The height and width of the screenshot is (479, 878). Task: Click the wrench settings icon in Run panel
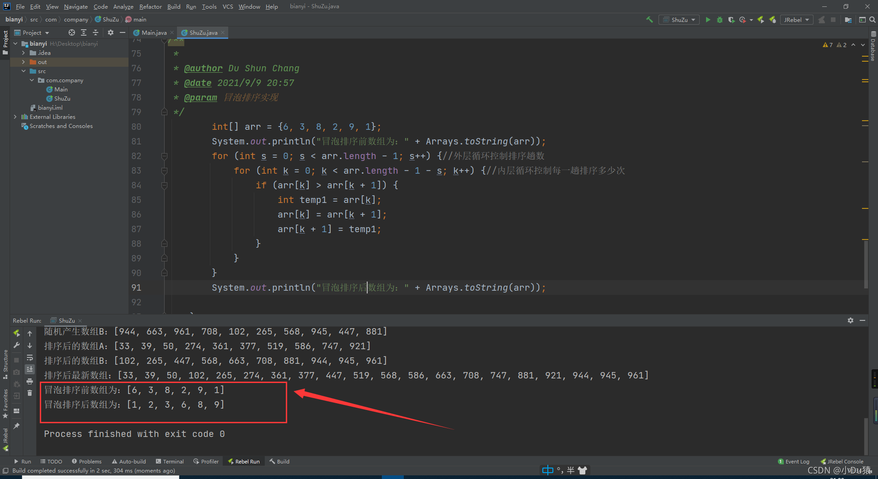point(16,346)
